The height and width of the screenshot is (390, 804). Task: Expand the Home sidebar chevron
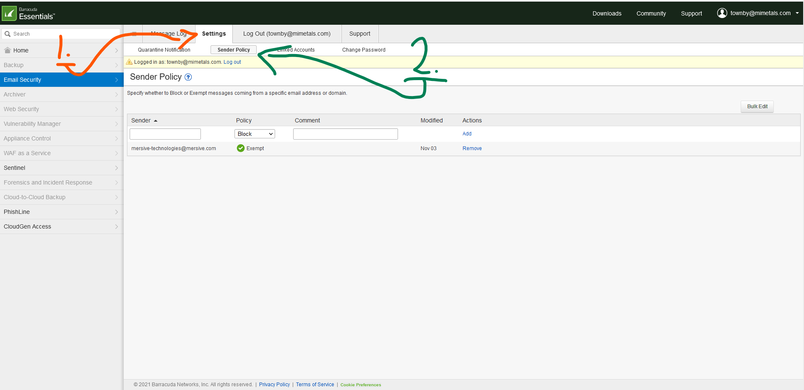click(x=117, y=50)
